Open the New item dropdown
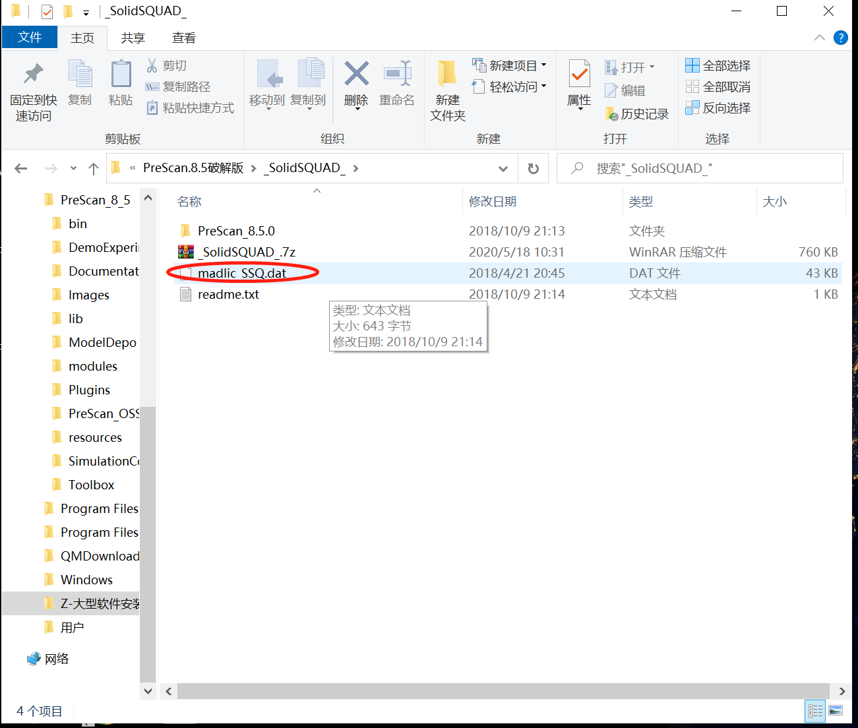Image resolution: width=858 pixels, height=728 pixels. 509,65
